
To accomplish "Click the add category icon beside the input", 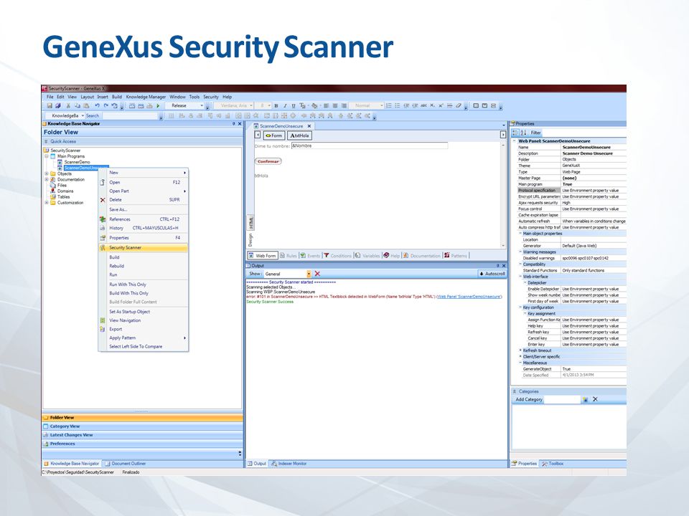I will [585, 399].
